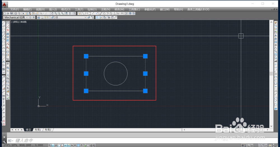The image size is (280, 147).
Task: Open the 文件(F) menu
Action: pos(15,10)
